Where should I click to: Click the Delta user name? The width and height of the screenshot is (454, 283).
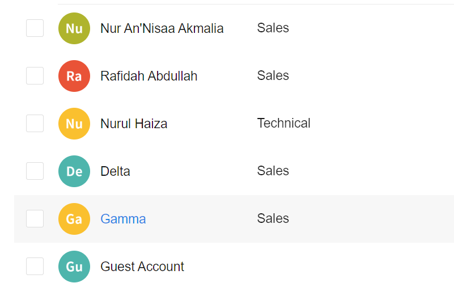click(x=115, y=171)
